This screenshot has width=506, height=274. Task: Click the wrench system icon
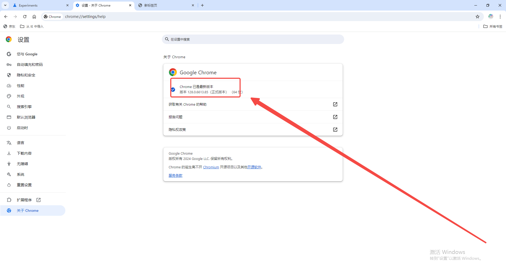(x=9, y=174)
